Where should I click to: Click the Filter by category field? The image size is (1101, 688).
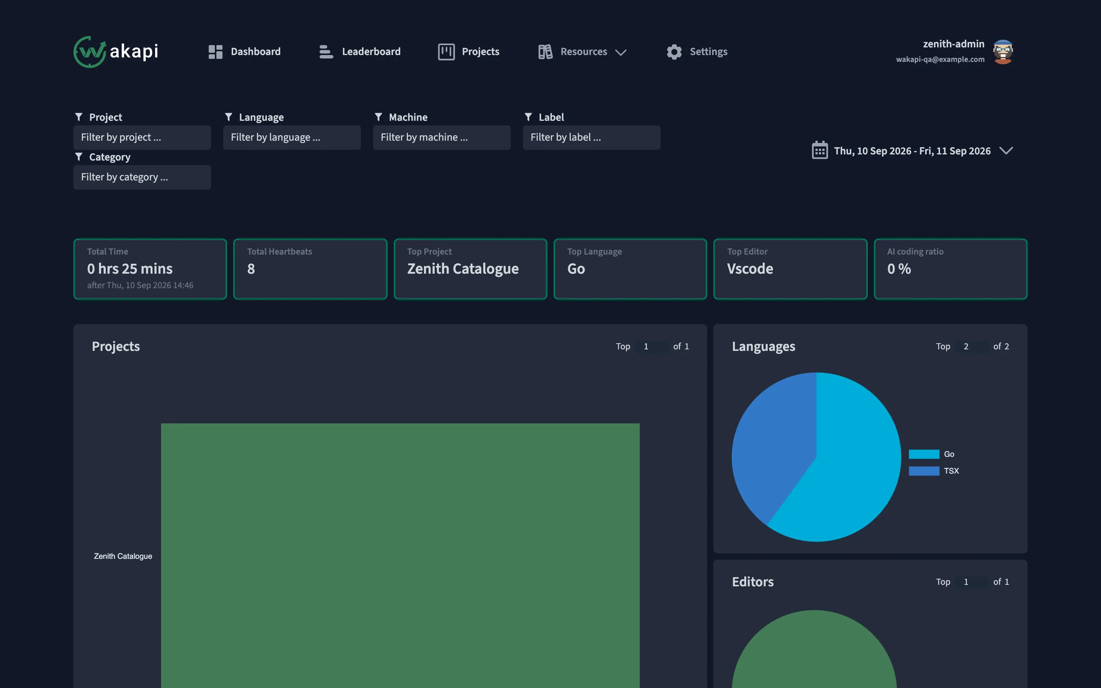point(142,177)
